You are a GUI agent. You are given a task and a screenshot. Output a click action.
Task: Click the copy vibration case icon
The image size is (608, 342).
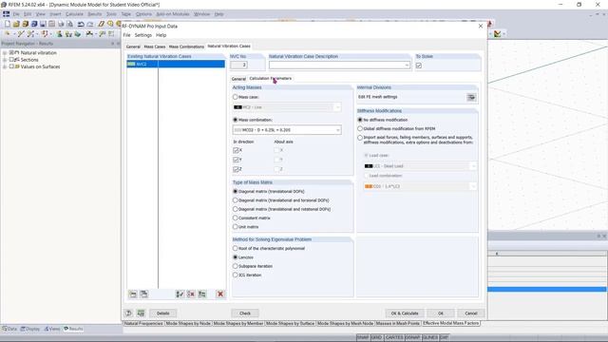pyautogui.click(x=143, y=294)
